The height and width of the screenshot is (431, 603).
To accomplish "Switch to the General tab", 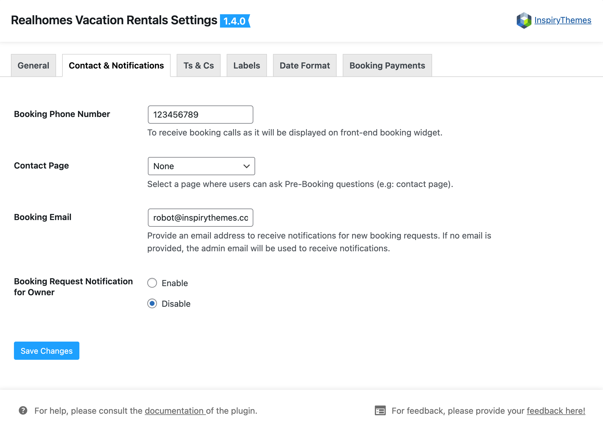I will [33, 65].
